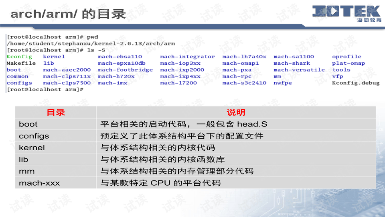
Task: Click the 'vfp' entry
Action: pyautogui.click(x=338, y=76)
